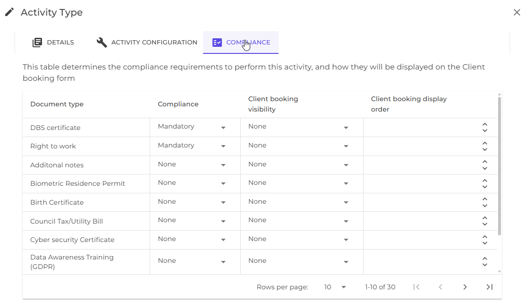Open booking visibility dropdown for Additonal notes

coord(298,164)
